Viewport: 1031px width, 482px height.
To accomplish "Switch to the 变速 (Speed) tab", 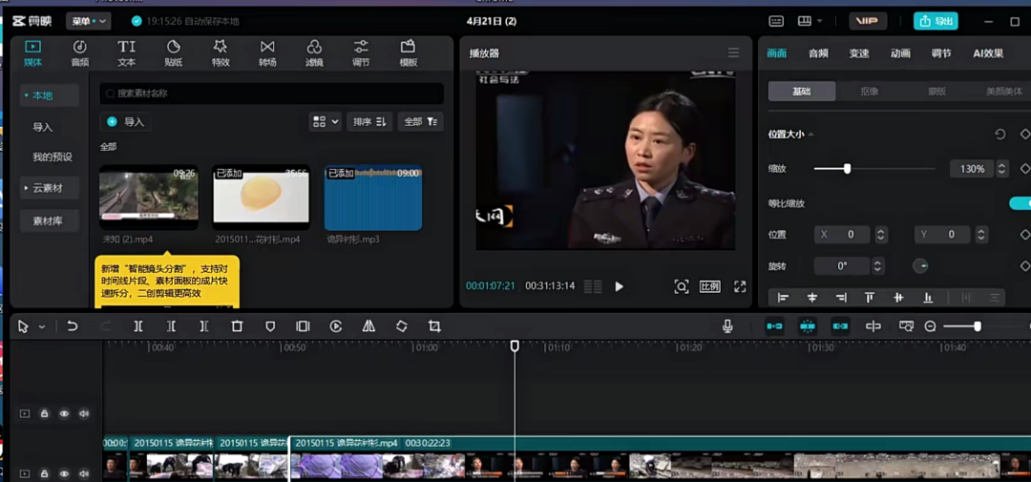I will click(x=859, y=53).
